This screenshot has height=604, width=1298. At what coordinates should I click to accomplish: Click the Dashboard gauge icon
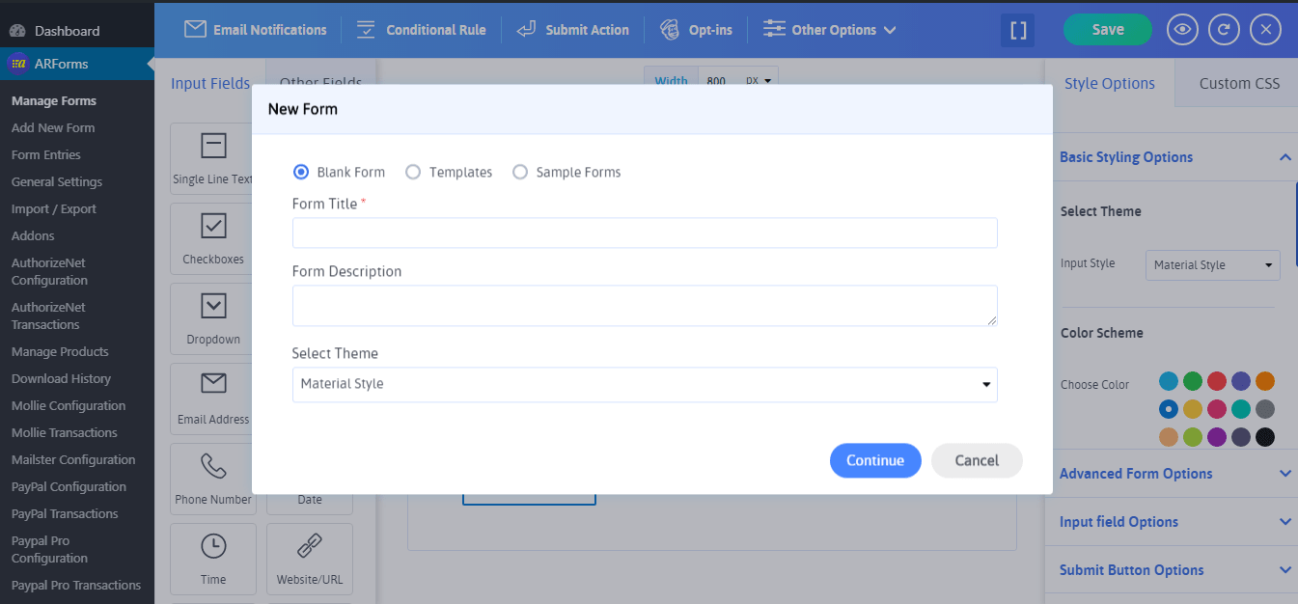pyautogui.click(x=16, y=31)
